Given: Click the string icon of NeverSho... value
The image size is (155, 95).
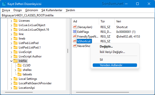Looking at the screenshot, I should 75,46.
